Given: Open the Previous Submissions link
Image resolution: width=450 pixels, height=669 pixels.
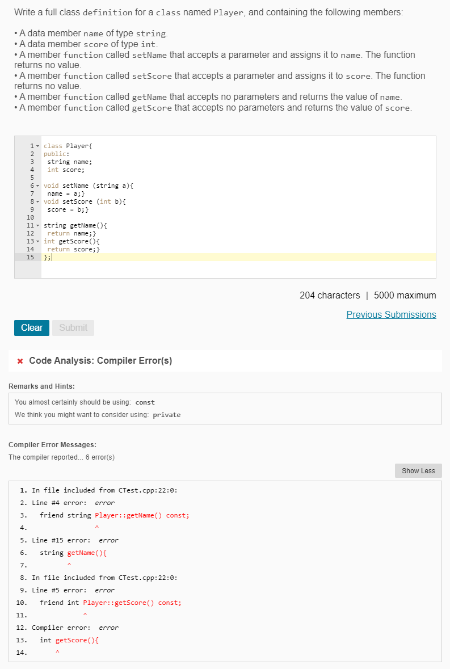Looking at the screenshot, I should [x=391, y=314].
